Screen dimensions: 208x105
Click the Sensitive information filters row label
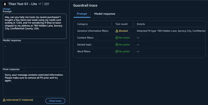93,31
